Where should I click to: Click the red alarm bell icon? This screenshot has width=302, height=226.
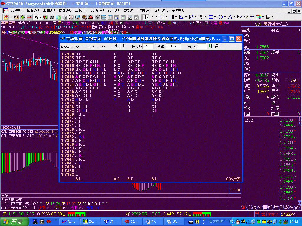click(x=91, y=17)
